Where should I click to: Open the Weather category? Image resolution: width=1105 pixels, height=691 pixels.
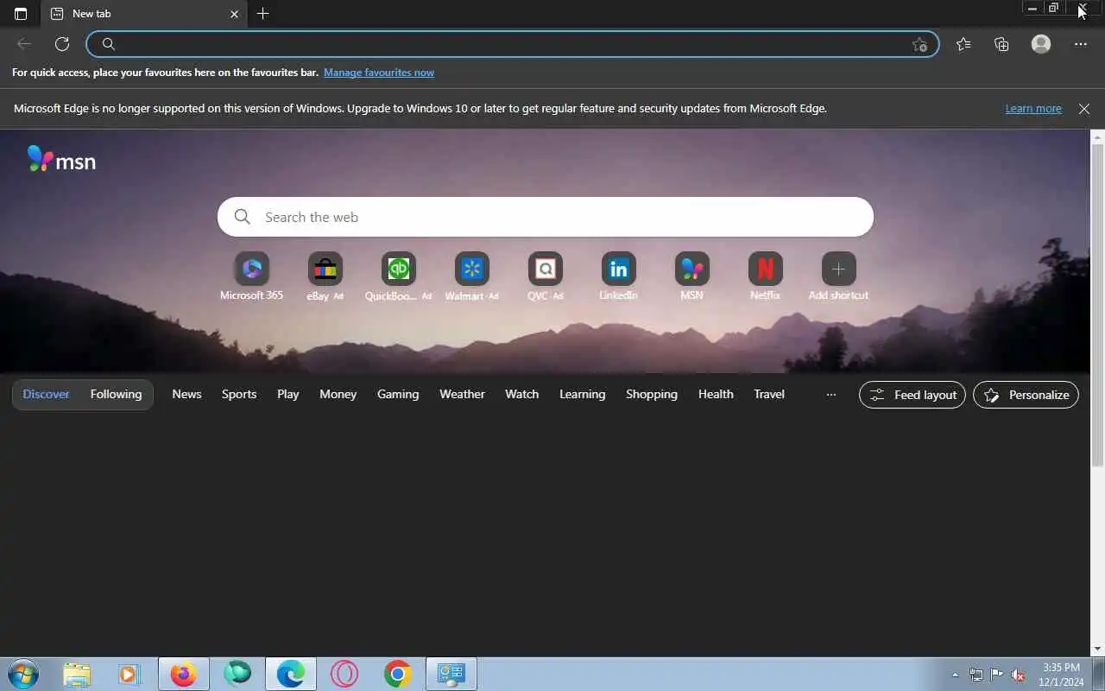(x=462, y=394)
